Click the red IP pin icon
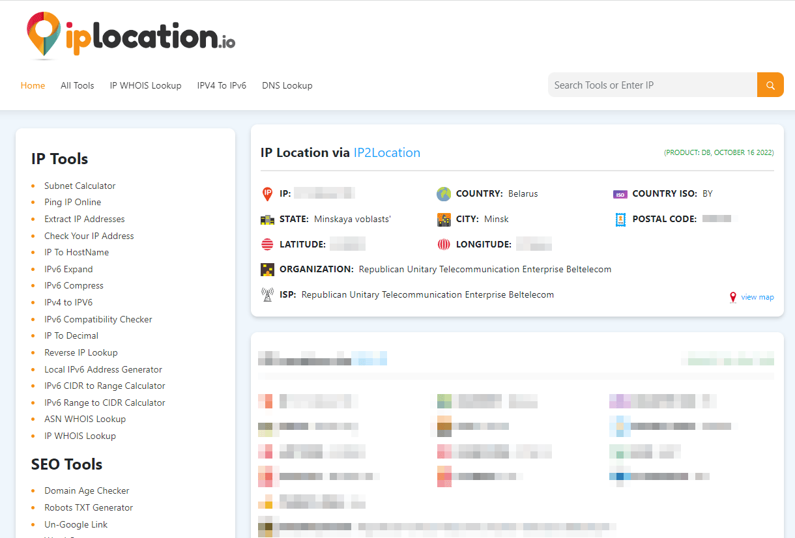Screen dimensions: 795x538 (x=267, y=193)
